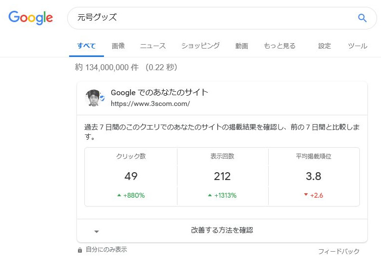The image size is (381, 260).
Task: Click the 改善する方法を確認 text
Action: pyautogui.click(x=222, y=230)
